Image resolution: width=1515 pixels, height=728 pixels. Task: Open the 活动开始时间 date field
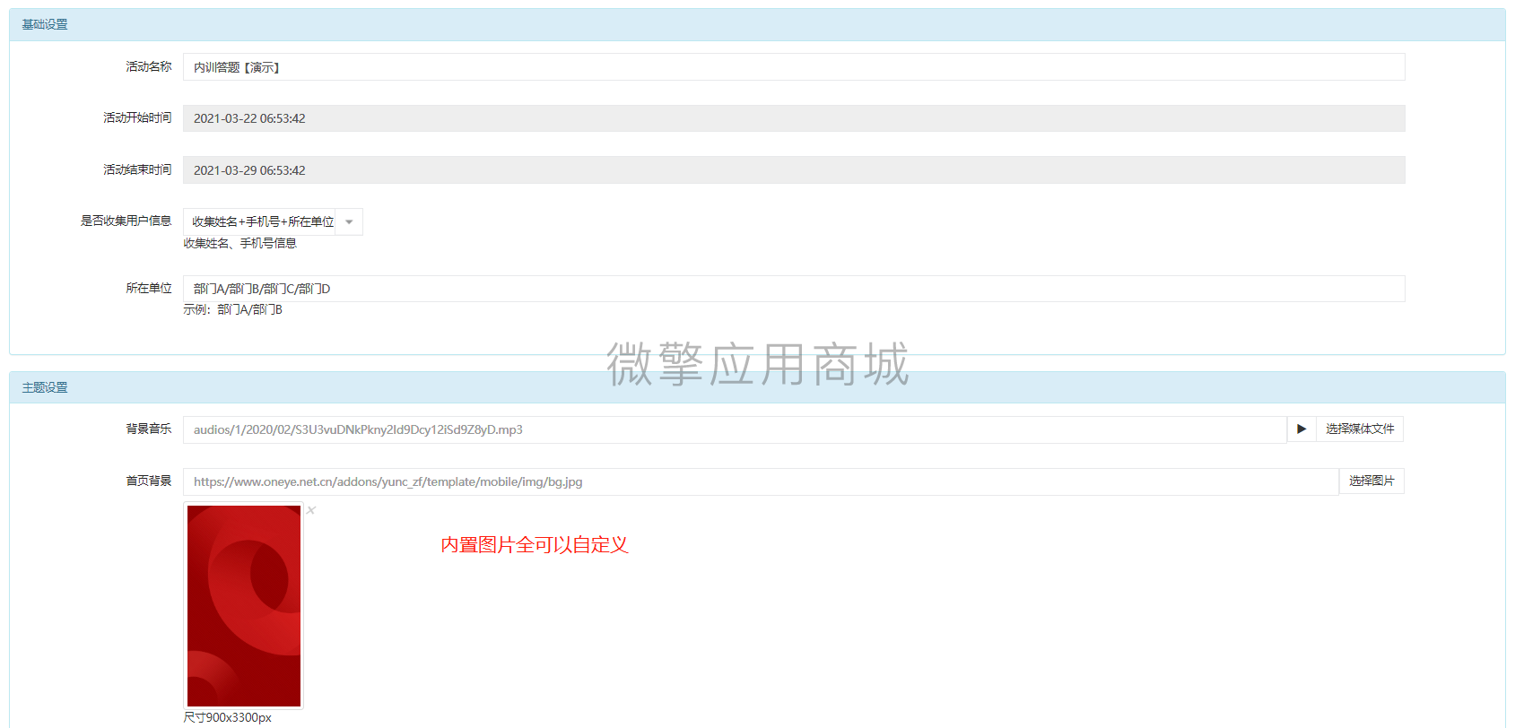[794, 118]
